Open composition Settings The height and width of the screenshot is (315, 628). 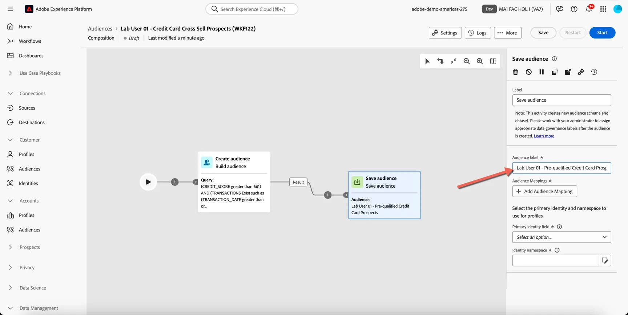(x=445, y=33)
